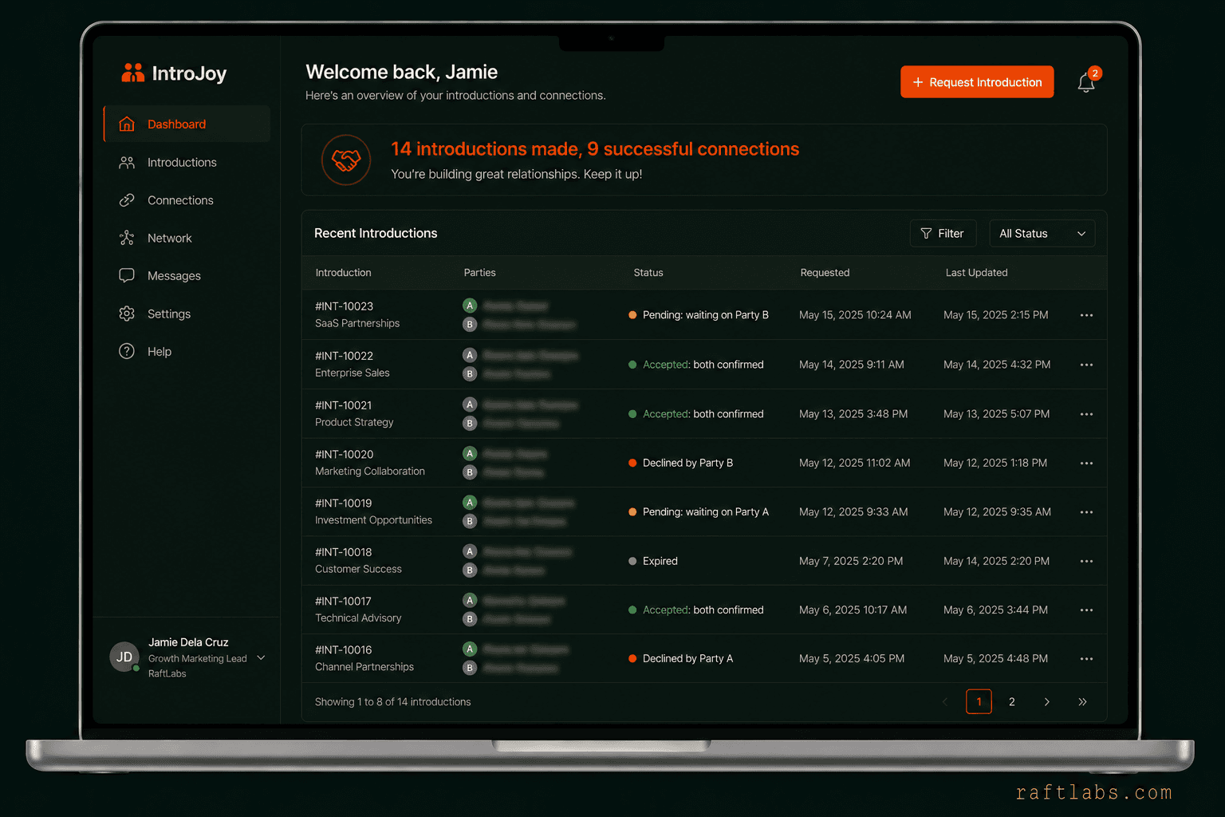Click the handshake icon in the summary banner
1225x817 pixels.
pos(346,160)
